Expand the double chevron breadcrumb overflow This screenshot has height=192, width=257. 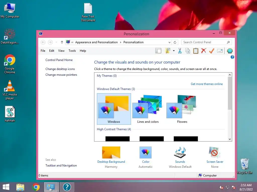pyautogui.click(x=72, y=42)
